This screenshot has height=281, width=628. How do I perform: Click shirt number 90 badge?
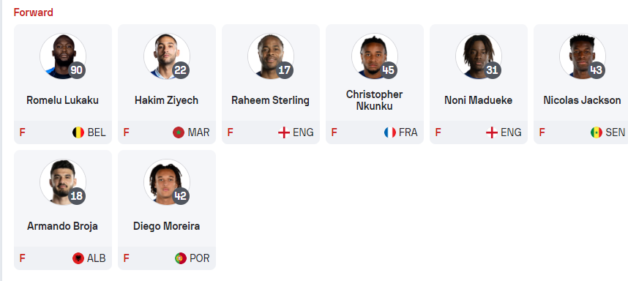click(77, 70)
